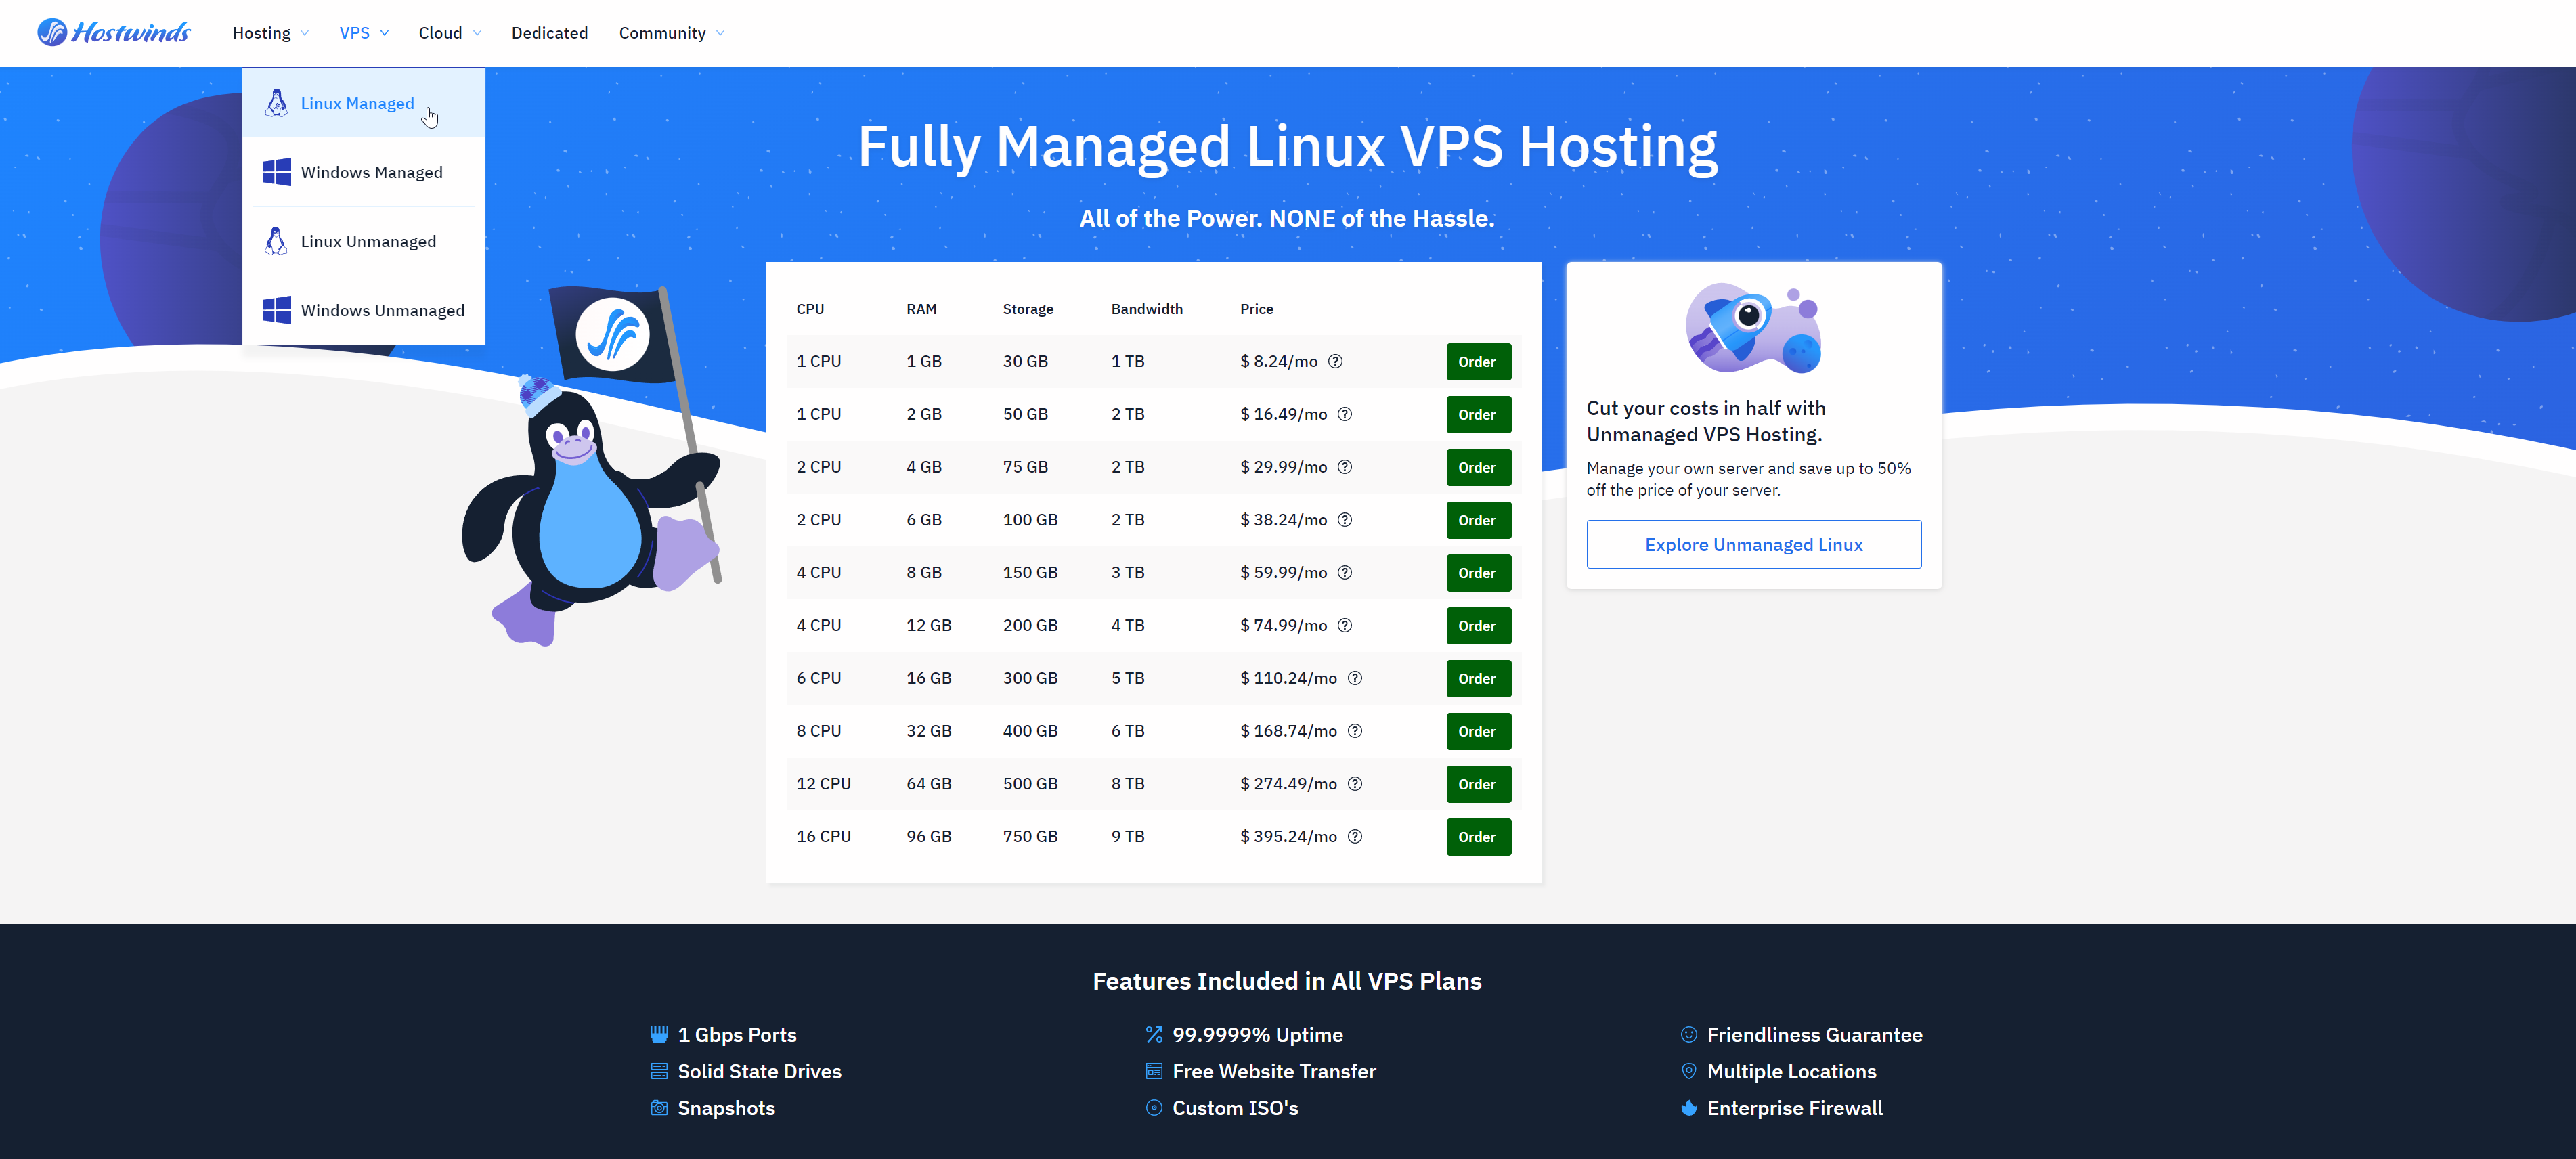Click the 9 TB bandwidth cell

(x=1127, y=837)
